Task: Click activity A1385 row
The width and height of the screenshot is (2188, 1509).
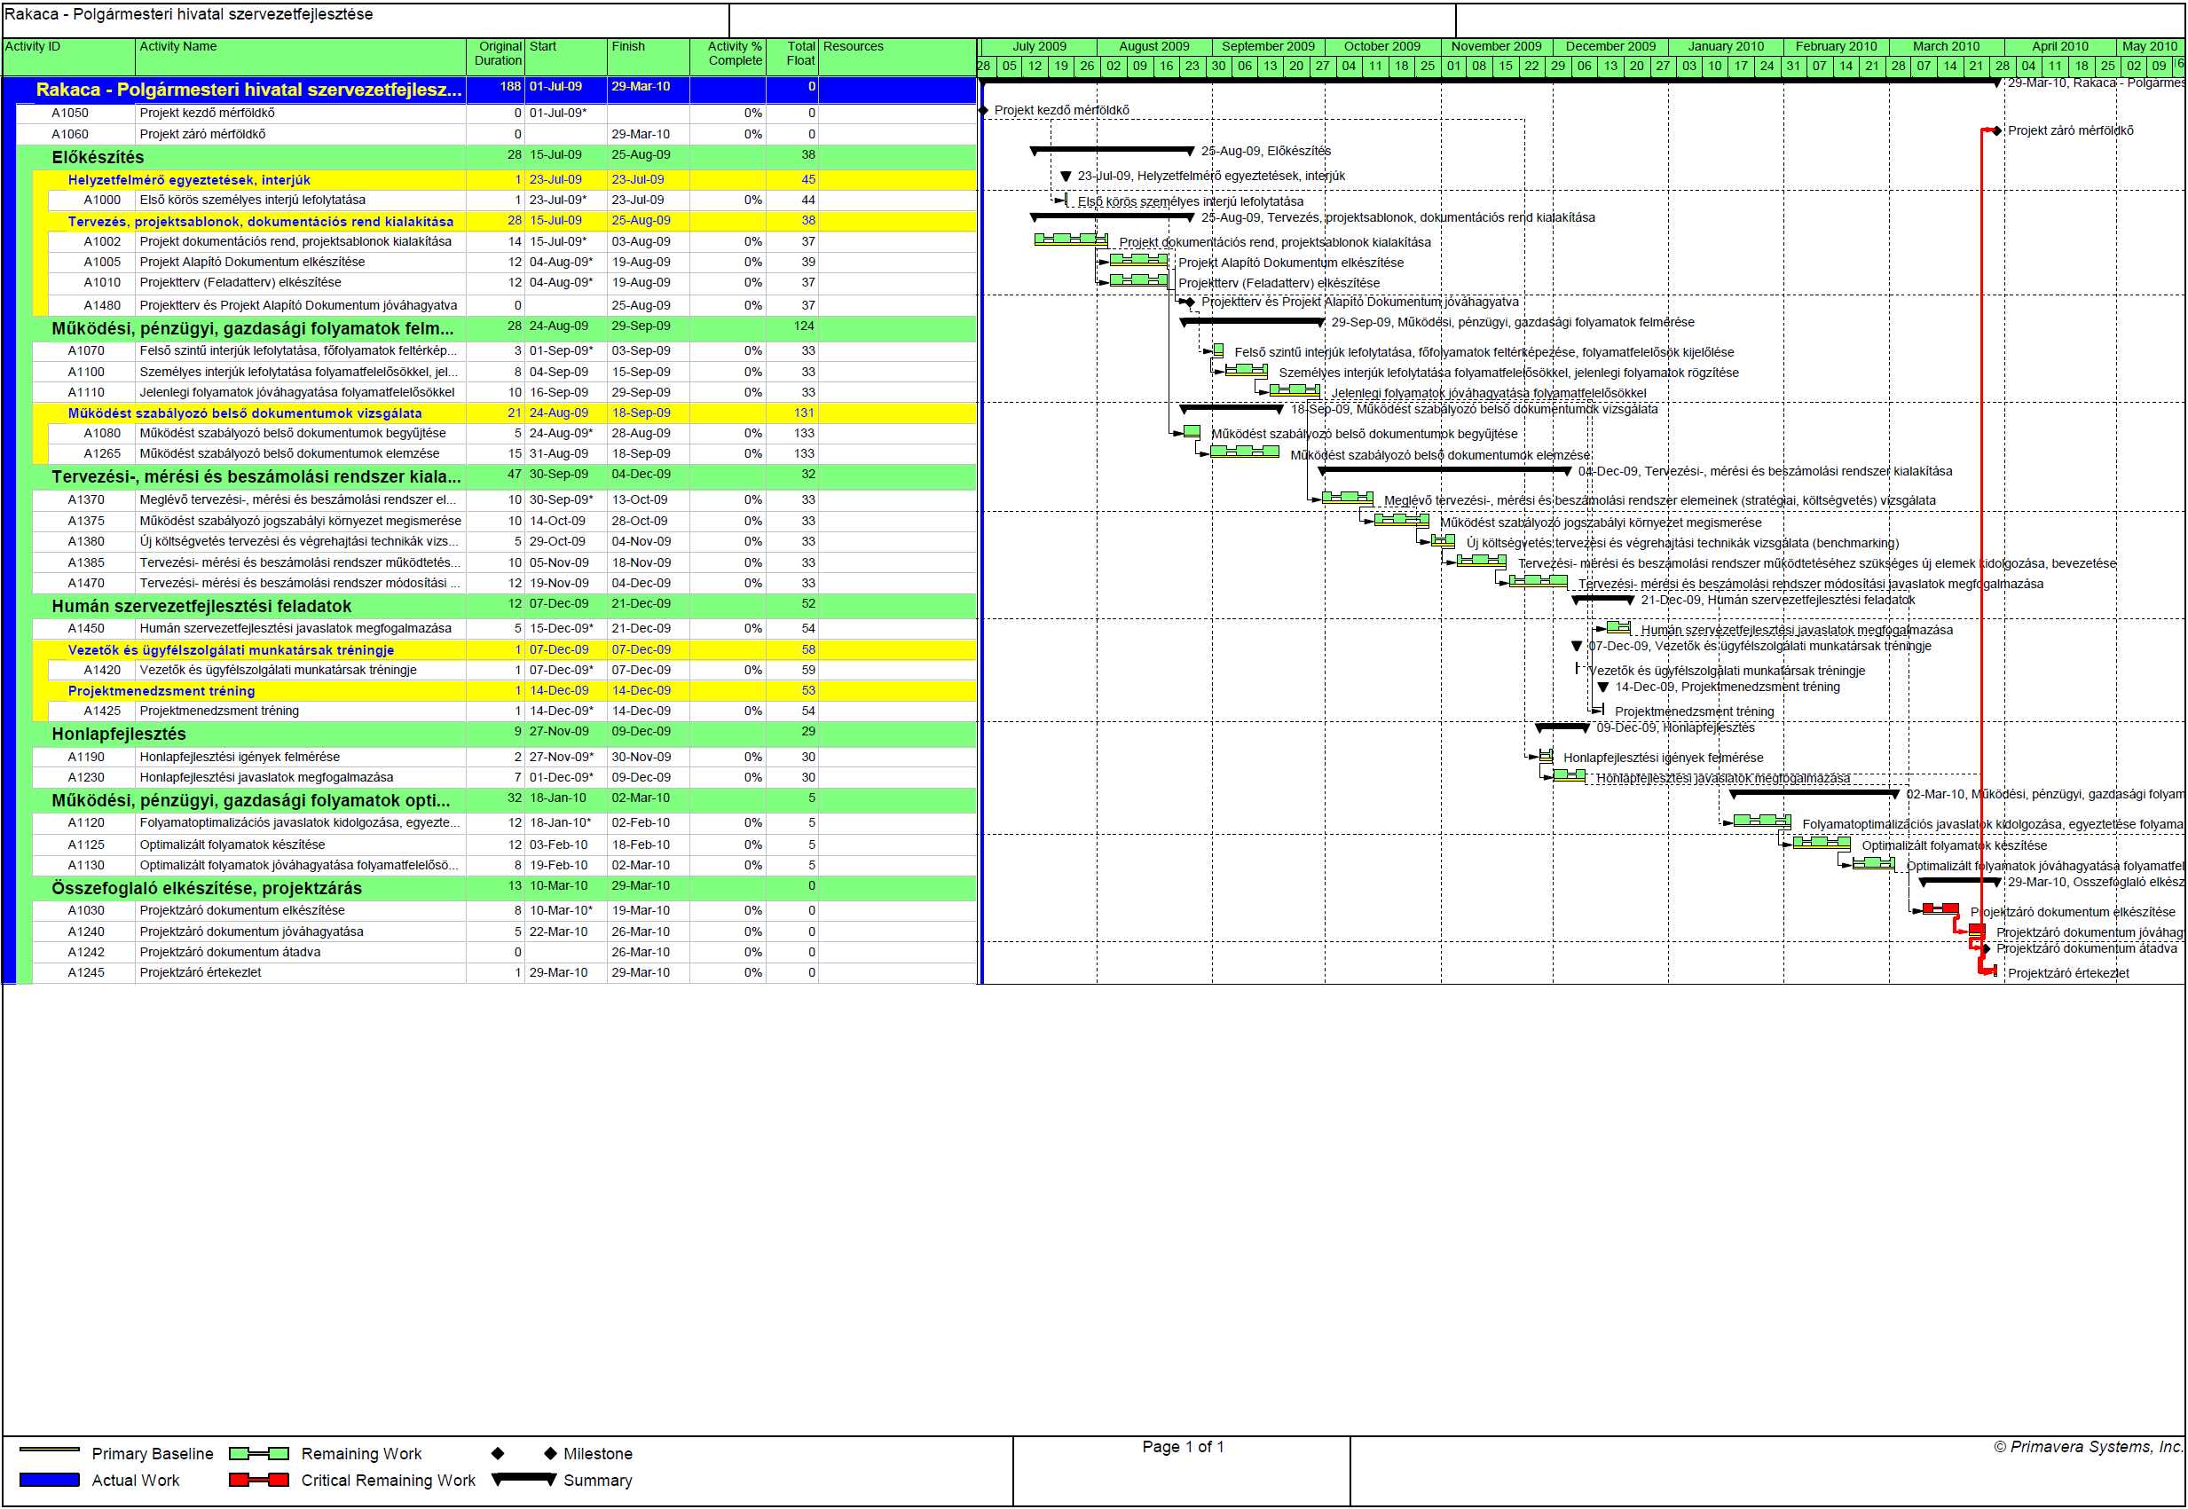Action: pos(505,562)
